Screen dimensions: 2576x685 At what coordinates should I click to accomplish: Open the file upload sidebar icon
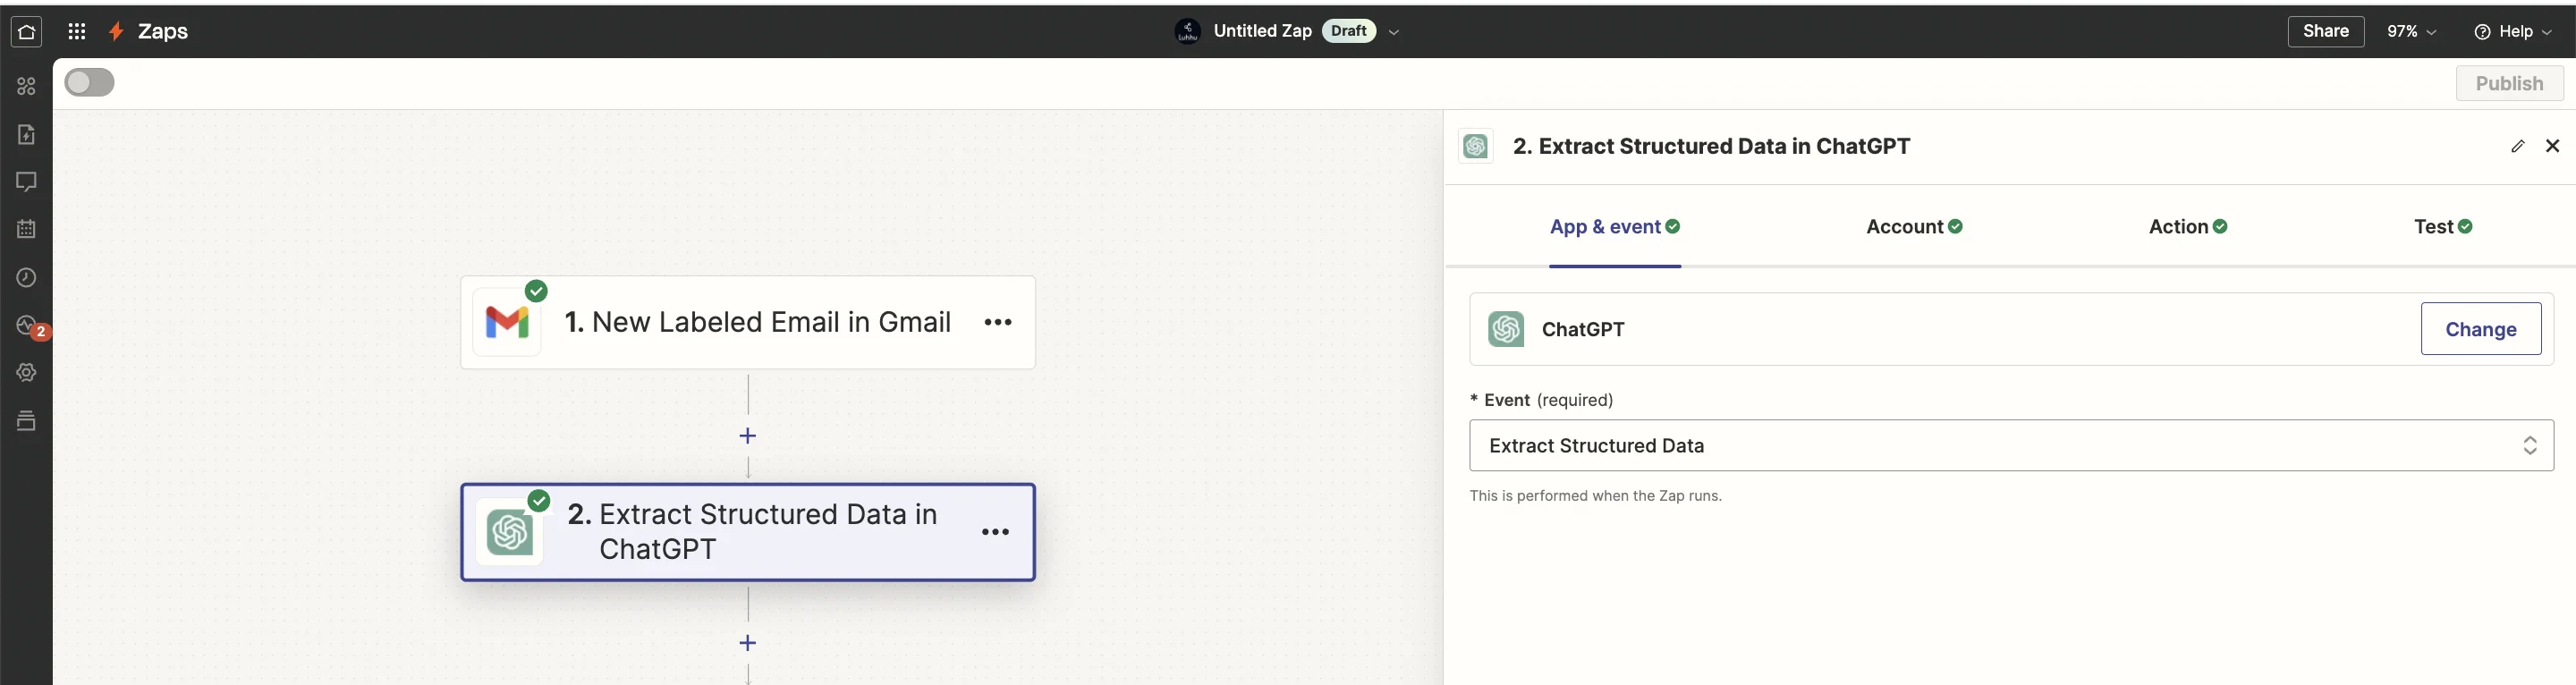[26, 134]
